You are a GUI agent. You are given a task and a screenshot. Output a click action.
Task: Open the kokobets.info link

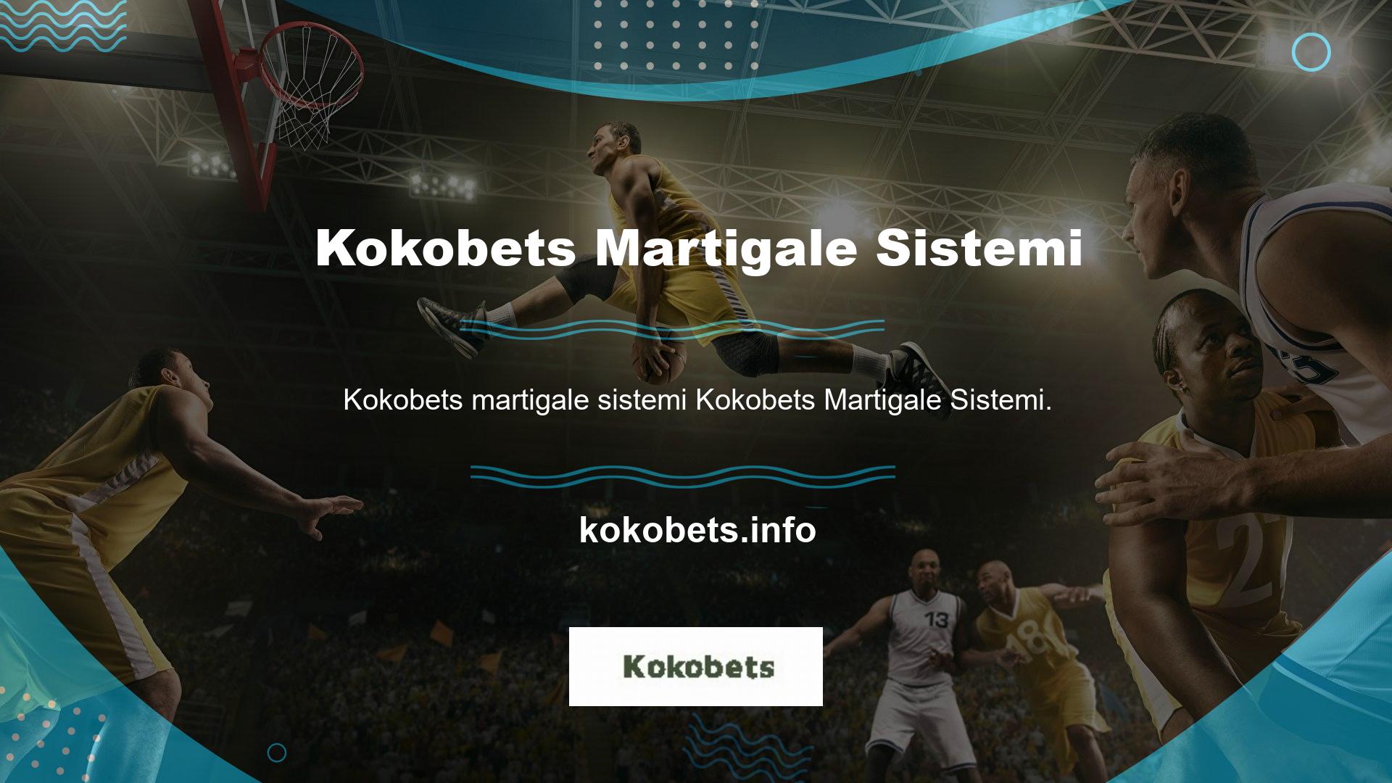tap(697, 530)
